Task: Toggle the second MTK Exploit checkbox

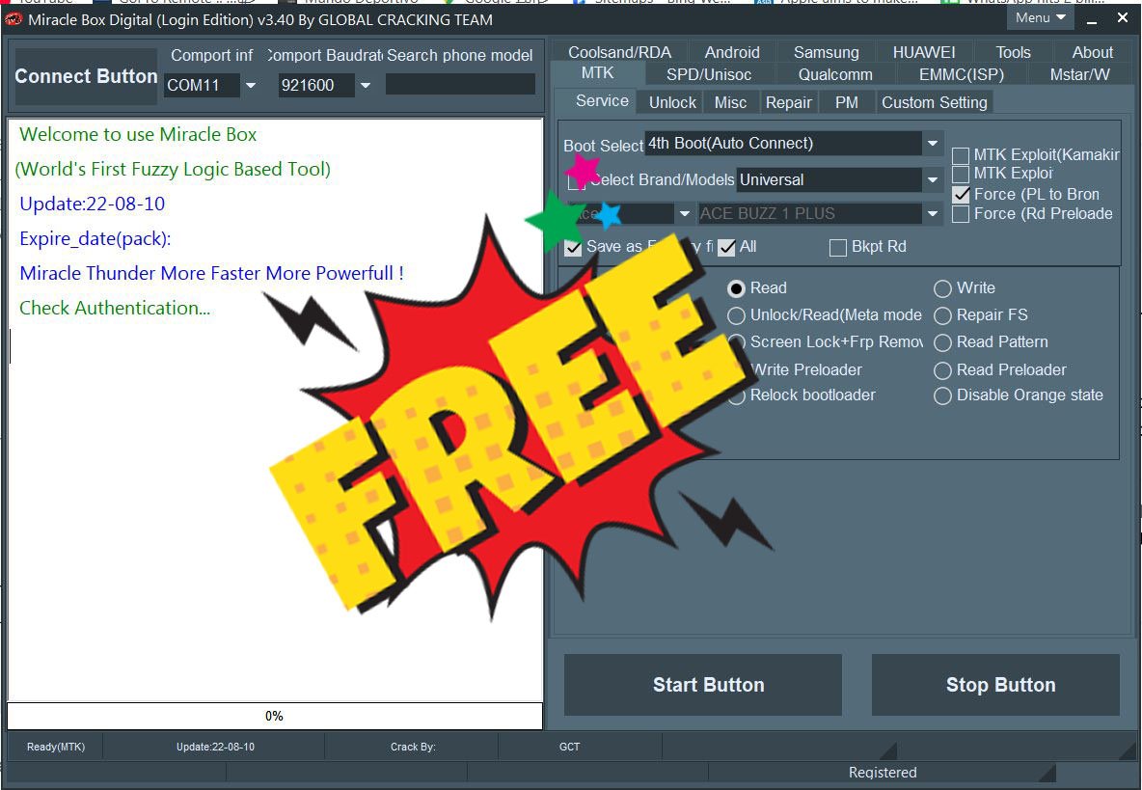Action: tap(961, 174)
